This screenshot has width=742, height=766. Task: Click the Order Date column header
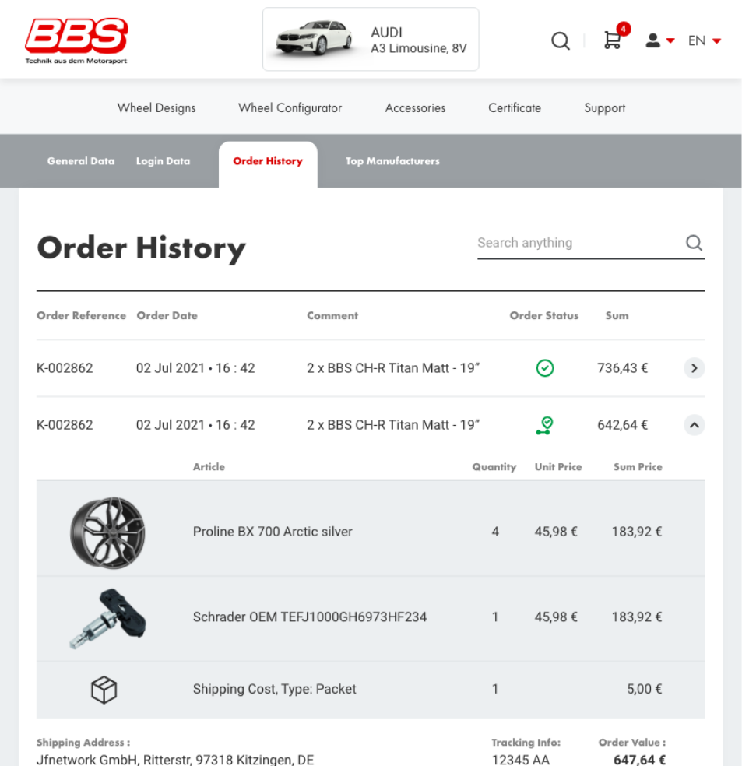[x=167, y=315]
